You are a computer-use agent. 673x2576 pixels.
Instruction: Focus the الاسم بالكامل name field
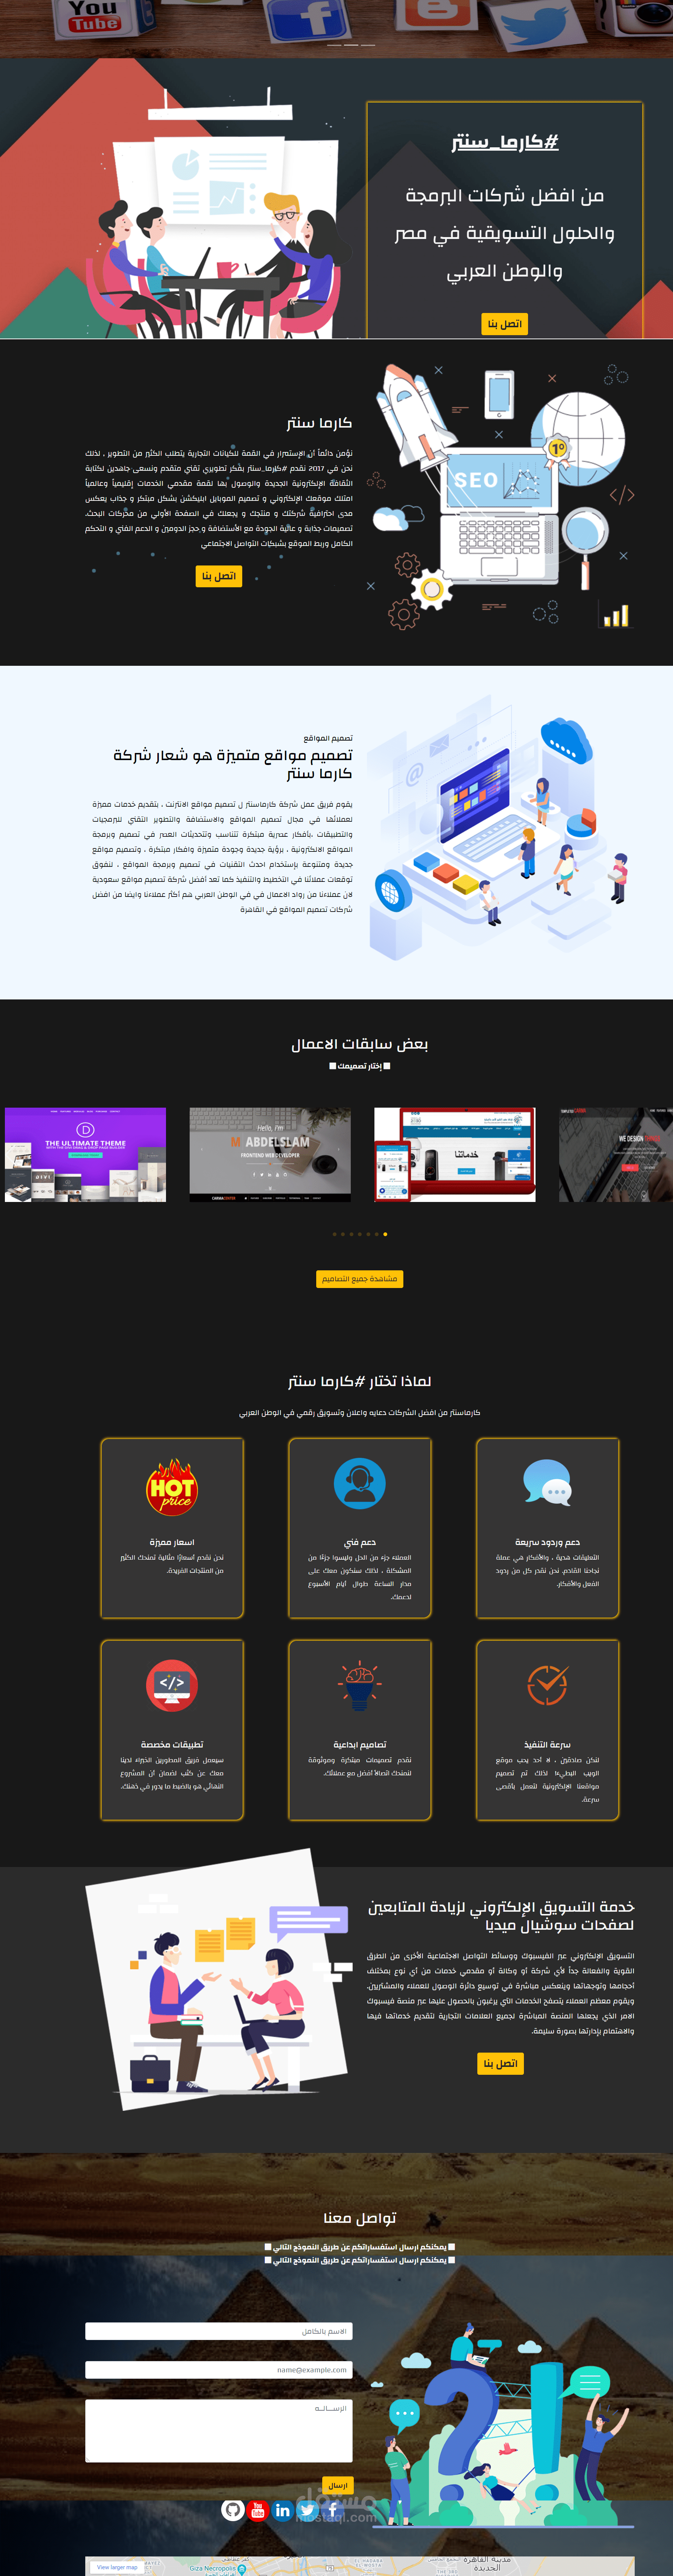219,2331
